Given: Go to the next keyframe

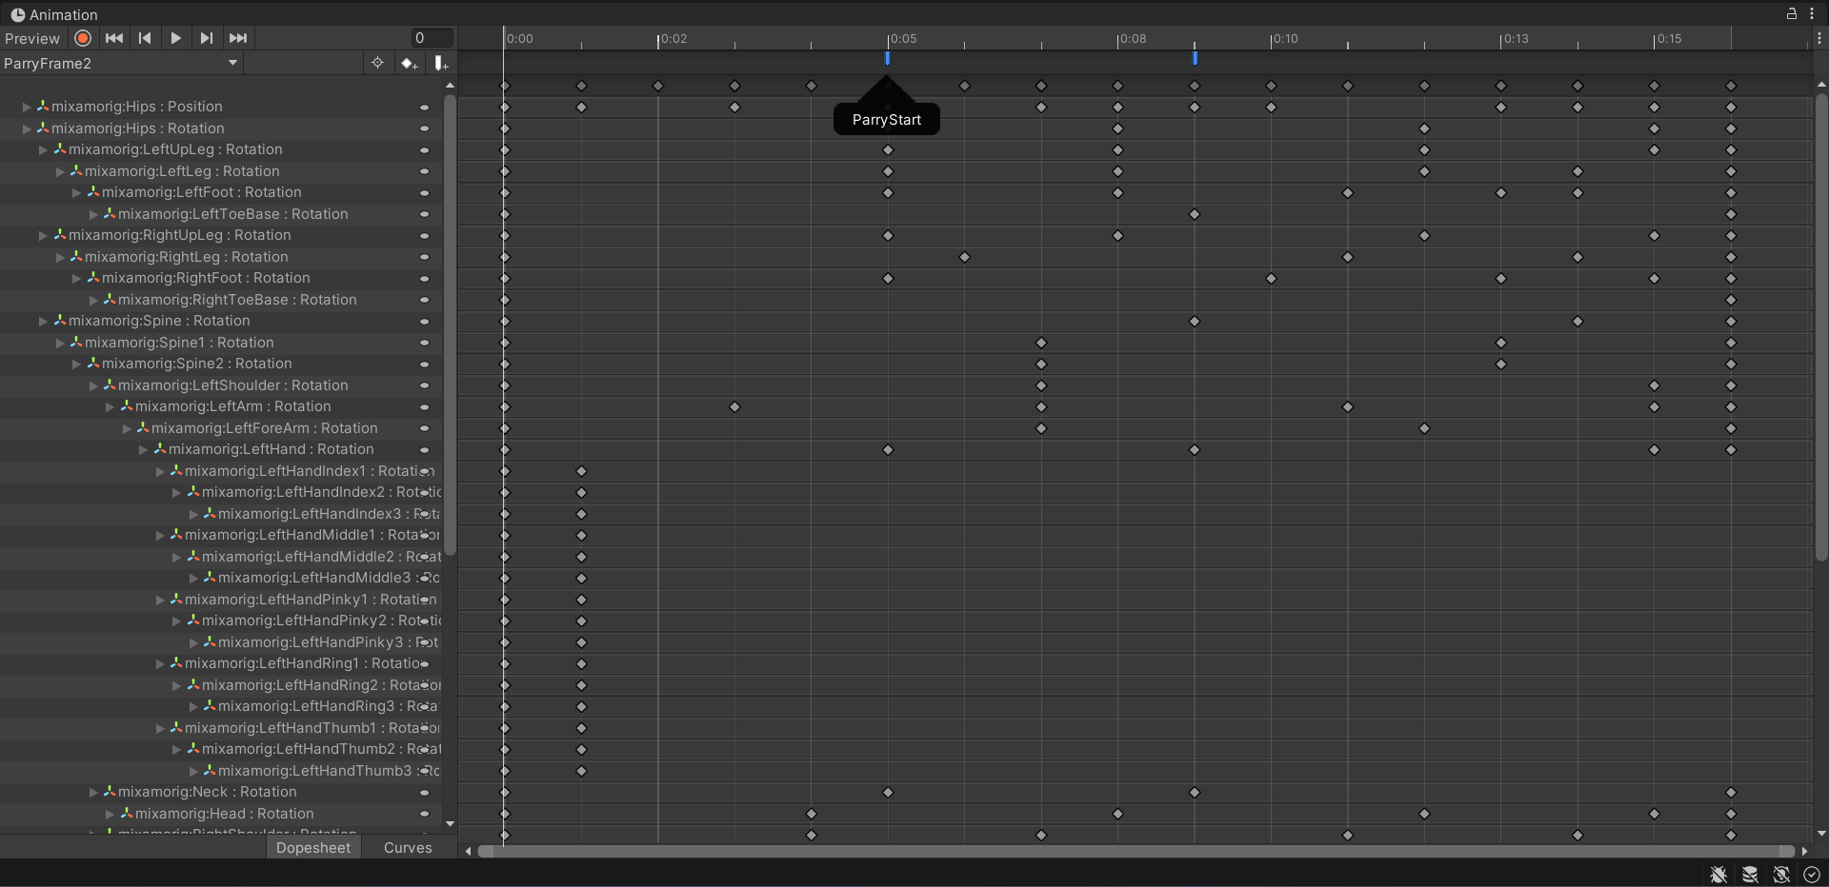Looking at the screenshot, I should (x=207, y=38).
